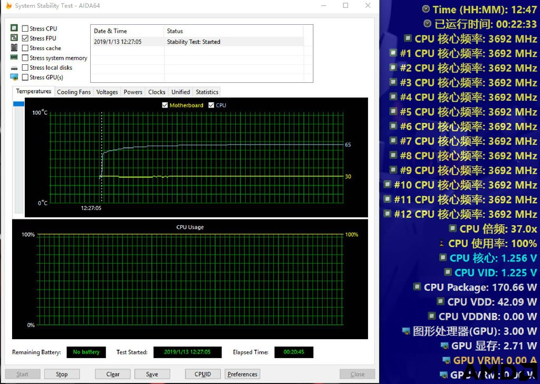Click the percent icon beside Stress FPU
Screen dimensions: 540x384
[x=14, y=37]
